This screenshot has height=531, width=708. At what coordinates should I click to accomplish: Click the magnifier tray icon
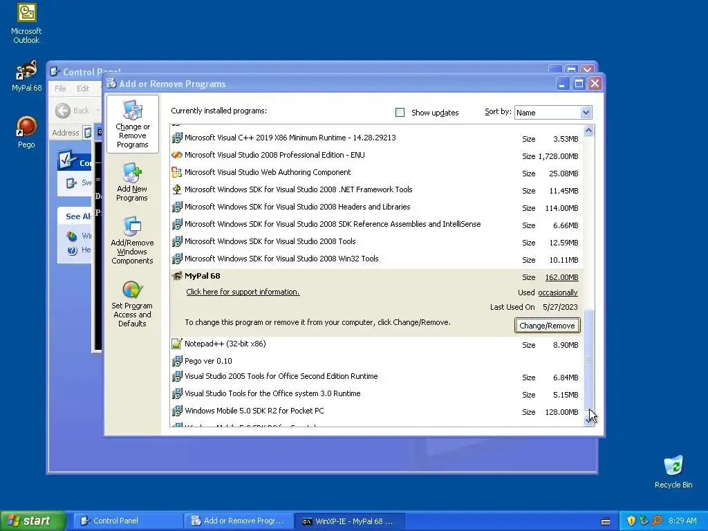(x=657, y=521)
